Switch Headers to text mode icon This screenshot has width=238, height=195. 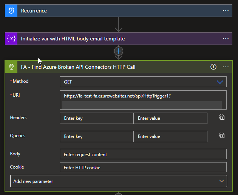click(222, 118)
